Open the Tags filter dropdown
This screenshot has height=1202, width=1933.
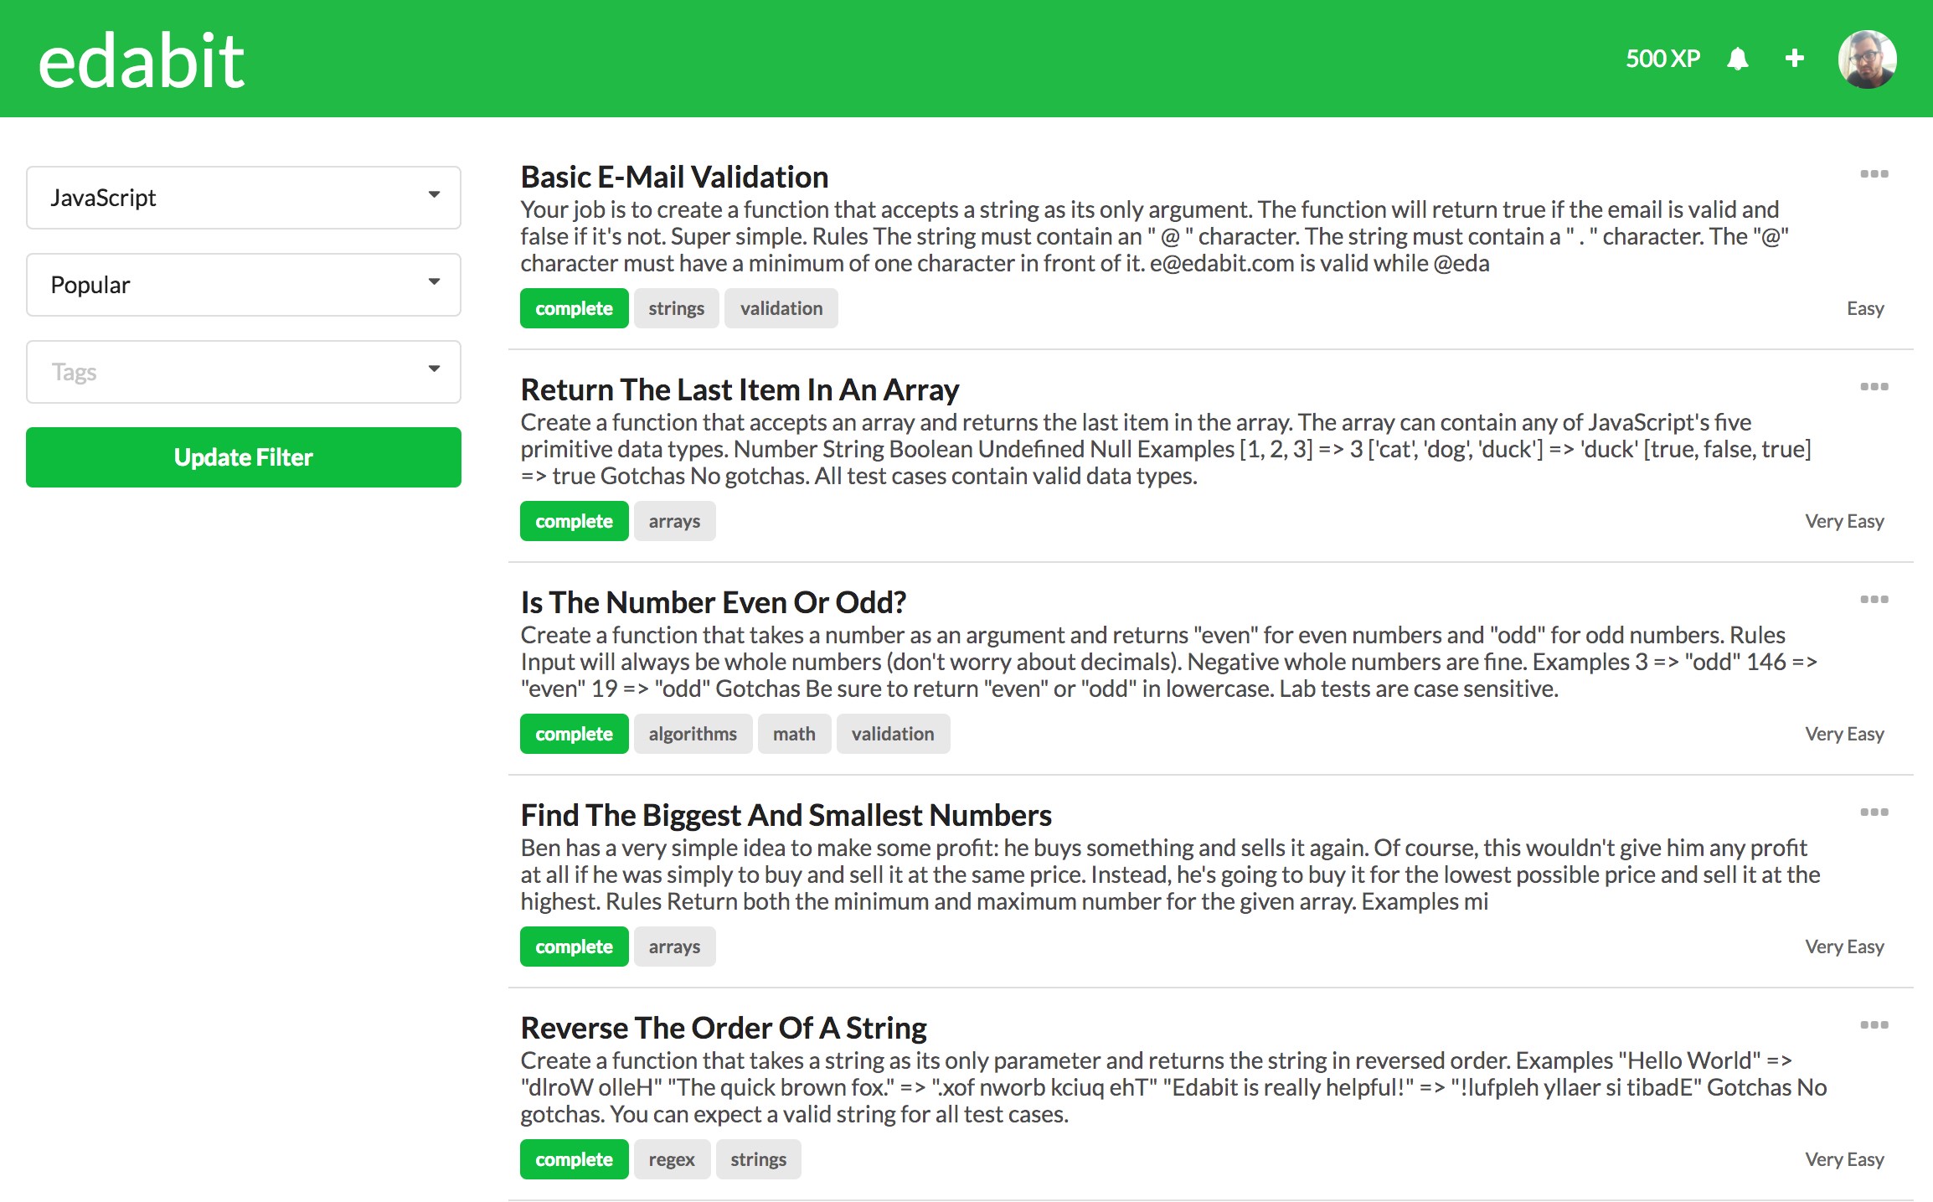click(x=243, y=372)
